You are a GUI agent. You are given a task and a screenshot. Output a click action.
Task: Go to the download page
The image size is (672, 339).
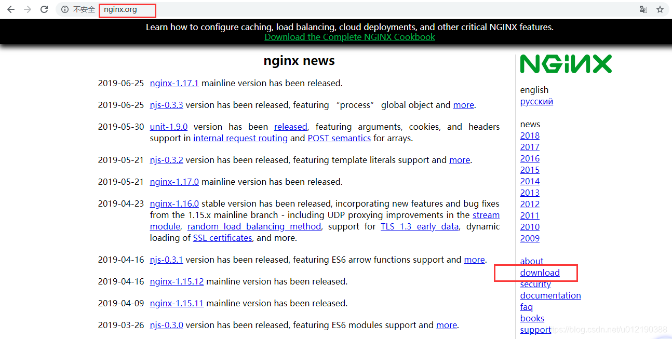(540, 273)
